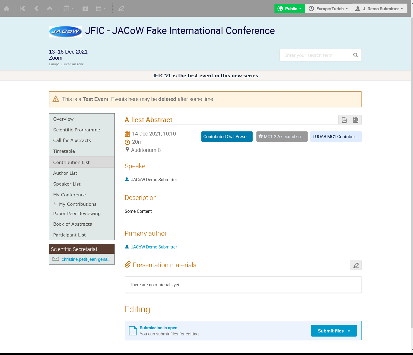
Task: Click the search magnifier icon
Action: click(x=355, y=55)
